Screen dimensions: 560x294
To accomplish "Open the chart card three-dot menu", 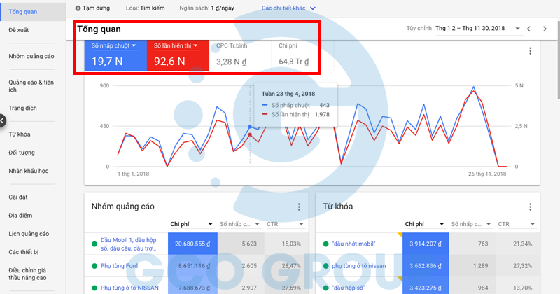I will click(x=531, y=51).
